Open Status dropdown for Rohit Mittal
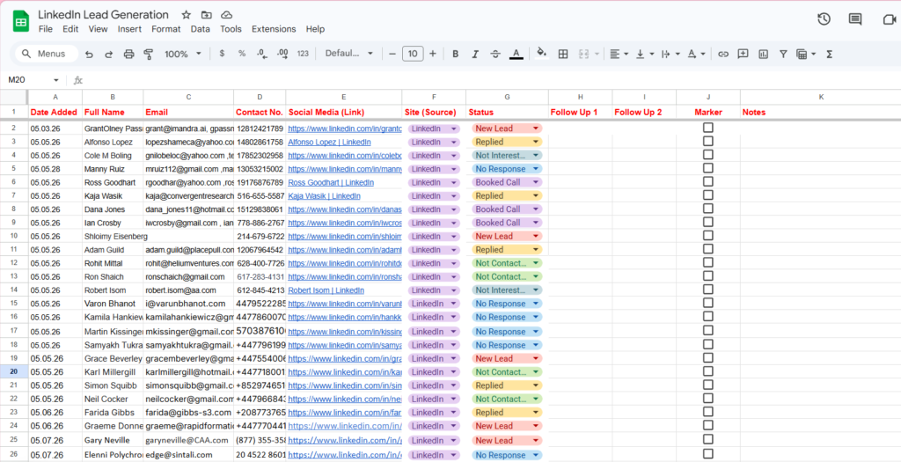This screenshot has width=901, height=462. click(x=536, y=263)
